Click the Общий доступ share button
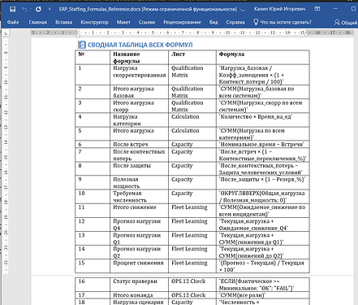The height and width of the screenshot is (305, 358). click(346, 22)
